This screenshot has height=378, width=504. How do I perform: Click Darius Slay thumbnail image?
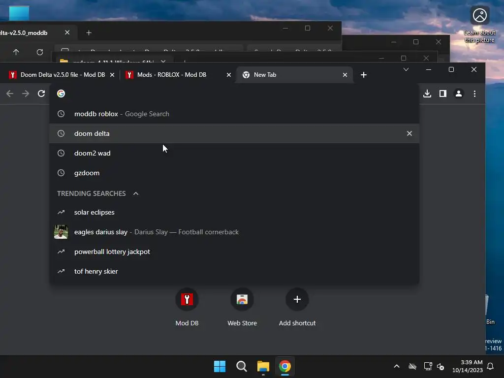pos(61,232)
